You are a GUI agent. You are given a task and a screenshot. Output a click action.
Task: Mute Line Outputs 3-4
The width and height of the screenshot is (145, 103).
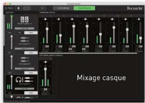[x=10, y=53]
